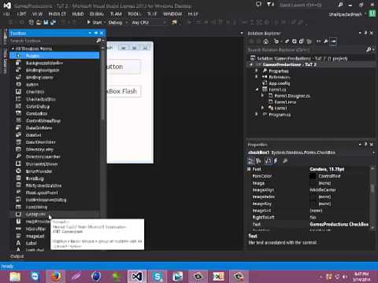Screen dimensions: 378x283
Task: Select BindingSource control in Toolbox
Action: point(39,77)
